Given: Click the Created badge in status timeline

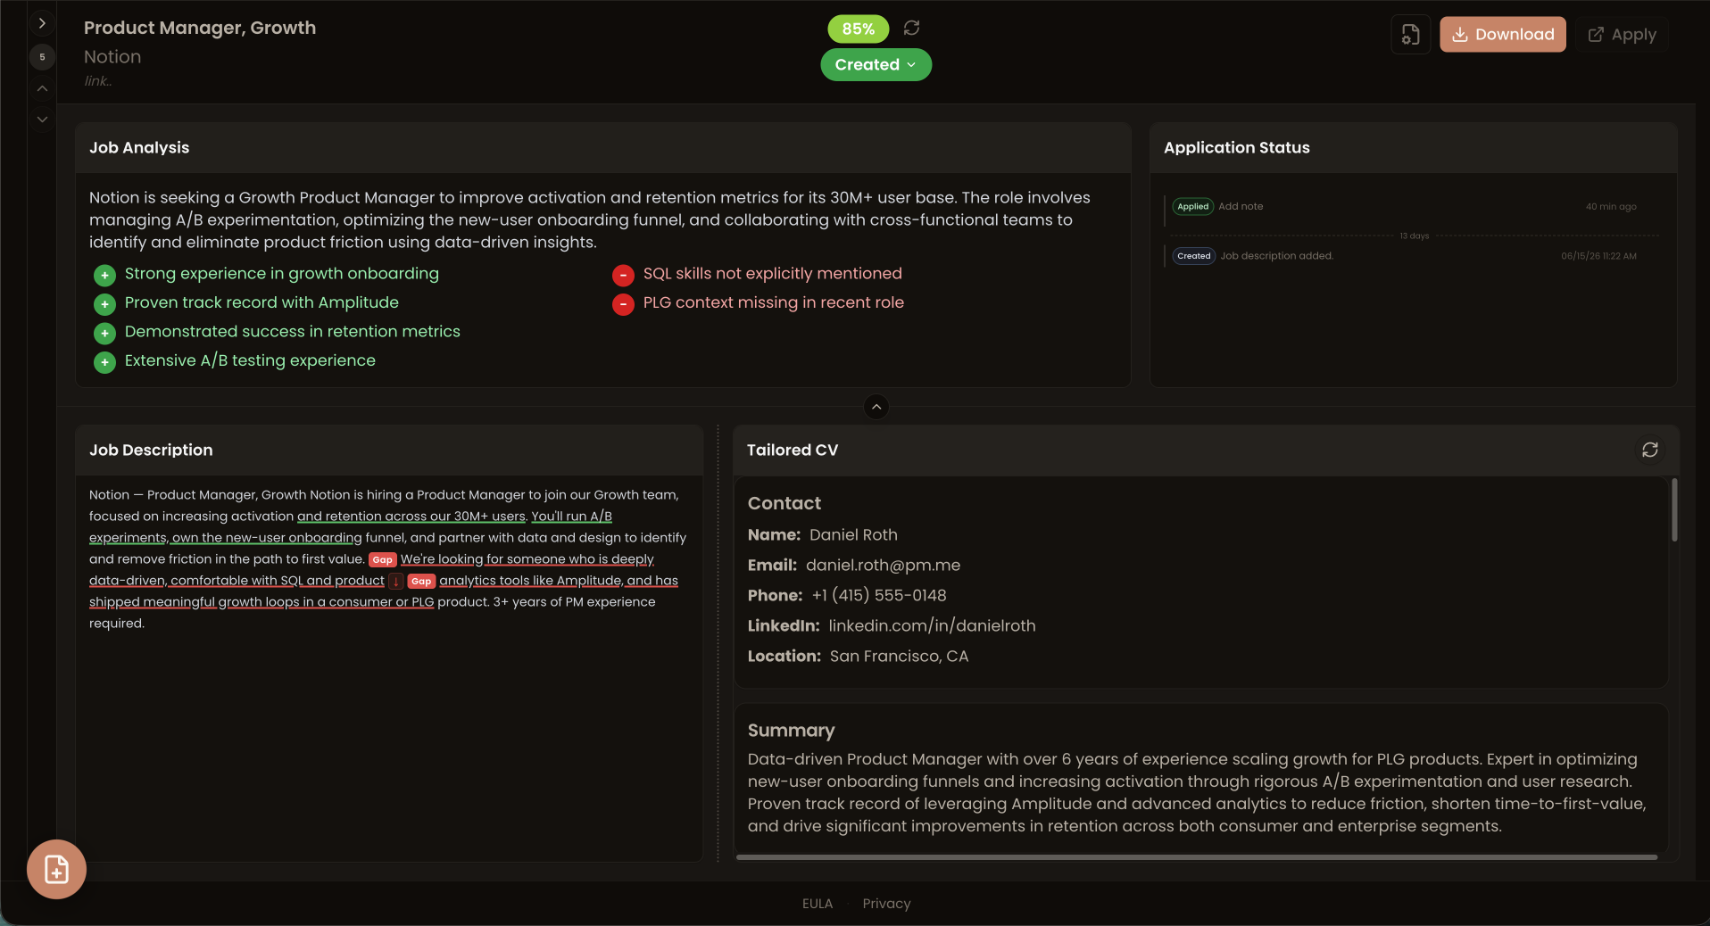Looking at the screenshot, I should (1193, 256).
